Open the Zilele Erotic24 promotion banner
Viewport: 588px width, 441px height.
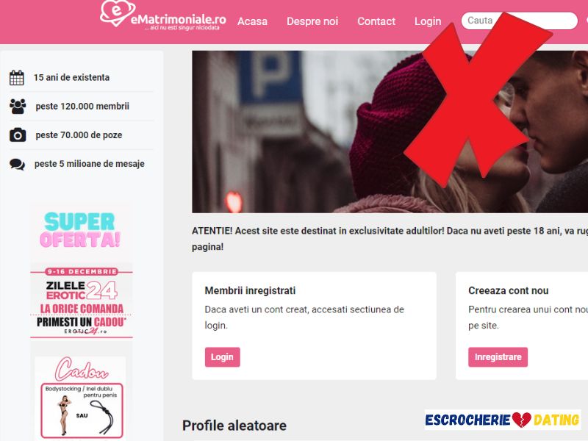82,302
